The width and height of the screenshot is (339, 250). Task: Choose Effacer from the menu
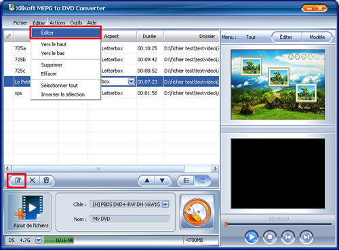pyautogui.click(x=66, y=74)
